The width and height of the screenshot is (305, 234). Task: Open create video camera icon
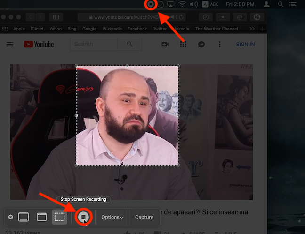(165, 45)
